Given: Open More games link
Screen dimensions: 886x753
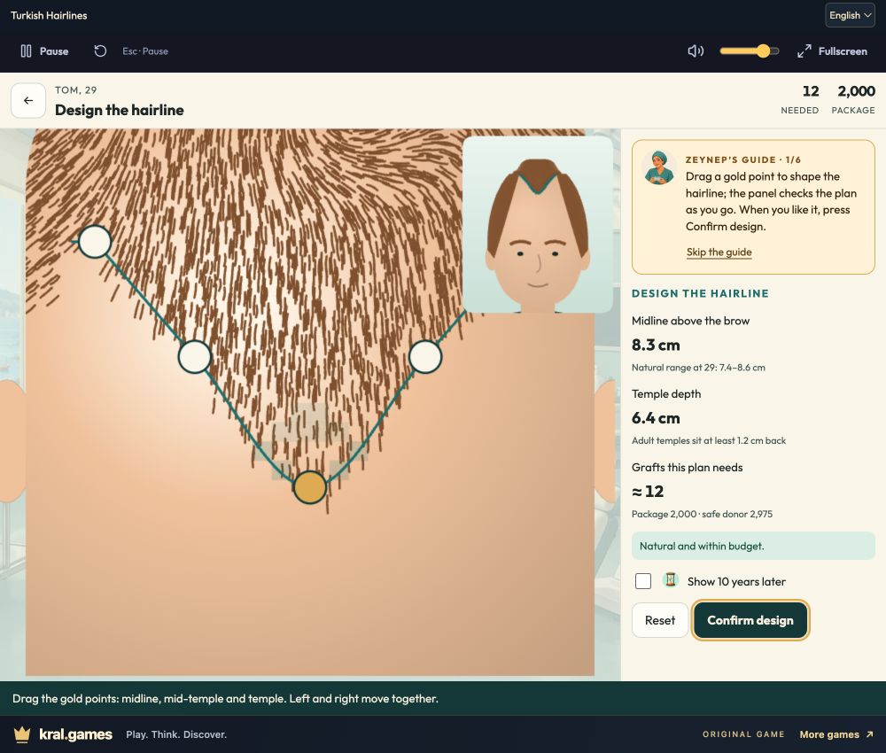Looking at the screenshot, I should coord(836,734).
